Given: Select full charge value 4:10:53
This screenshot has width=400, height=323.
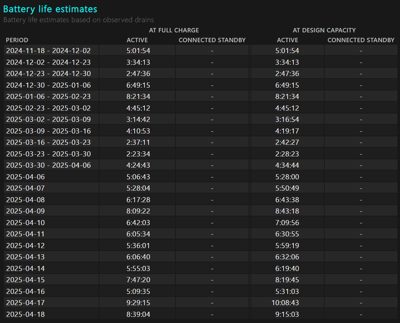Looking at the screenshot, I should click(138, 131).
